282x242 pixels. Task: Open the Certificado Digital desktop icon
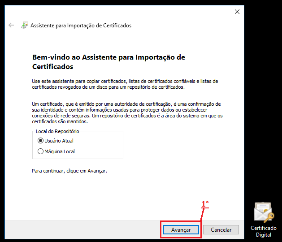(x=263, y=212)
